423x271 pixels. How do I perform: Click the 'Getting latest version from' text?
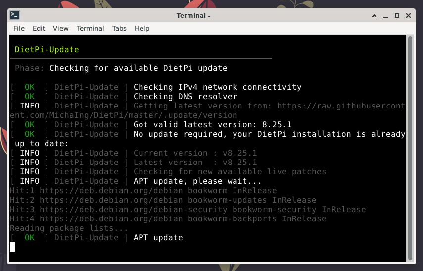coord(203,106)
